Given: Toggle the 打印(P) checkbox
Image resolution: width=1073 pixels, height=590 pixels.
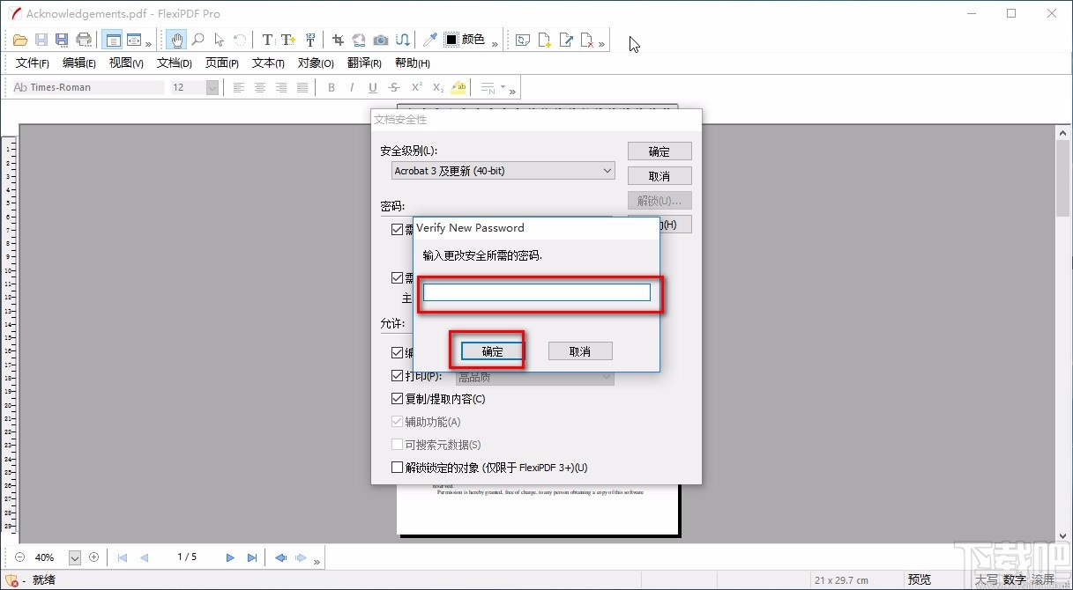Looking at the screenshot, I should pos(397,376).
